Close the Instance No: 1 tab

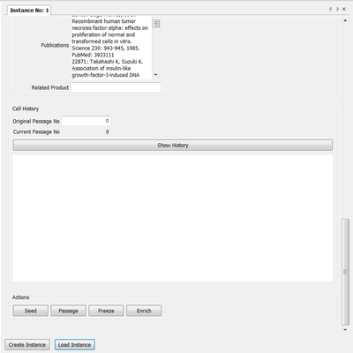click(344, 9)
